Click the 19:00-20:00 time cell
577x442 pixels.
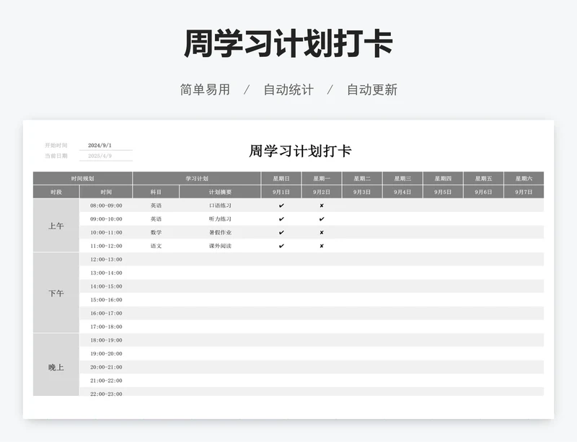tap(106, 354)
